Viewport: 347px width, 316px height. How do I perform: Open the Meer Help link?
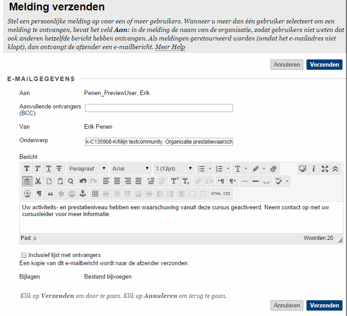(x=170, y=47)
